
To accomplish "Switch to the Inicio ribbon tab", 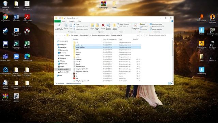I will point(64,21).
